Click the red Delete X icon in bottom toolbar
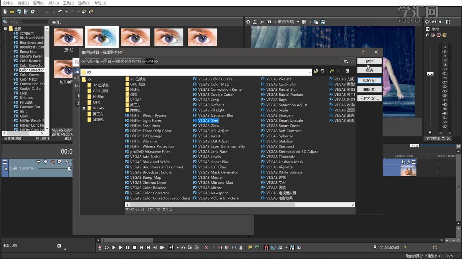The height and width of the screenshot is (259, 462). [206, 247]
